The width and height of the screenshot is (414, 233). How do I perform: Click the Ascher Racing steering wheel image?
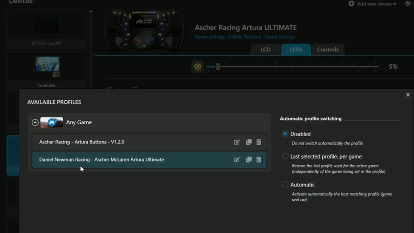click(x=144, y=30)
